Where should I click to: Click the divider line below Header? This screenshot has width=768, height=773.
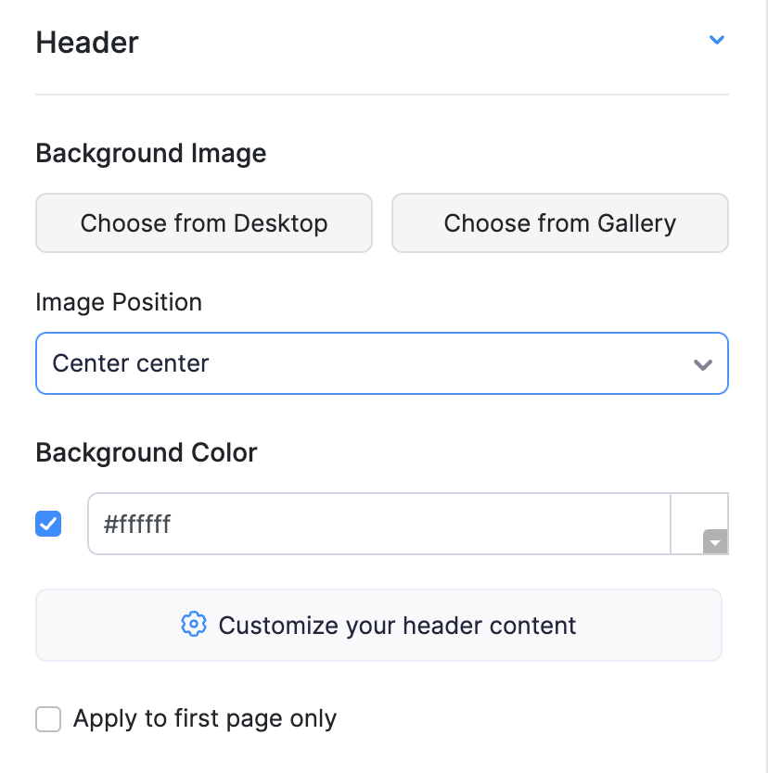381,95
